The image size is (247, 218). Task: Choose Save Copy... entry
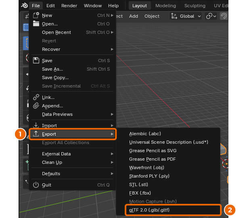[x=73, y=78]
